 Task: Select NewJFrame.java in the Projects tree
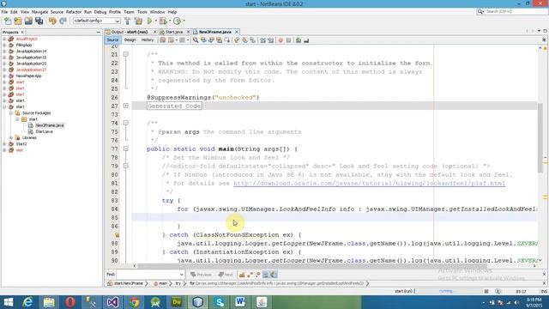coord(50,125)
